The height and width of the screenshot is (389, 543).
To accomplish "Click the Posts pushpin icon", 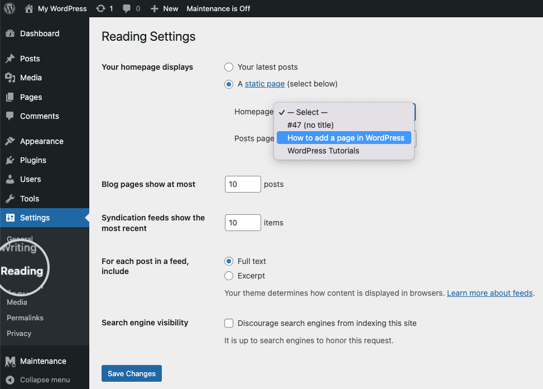I will click(10, 59).
